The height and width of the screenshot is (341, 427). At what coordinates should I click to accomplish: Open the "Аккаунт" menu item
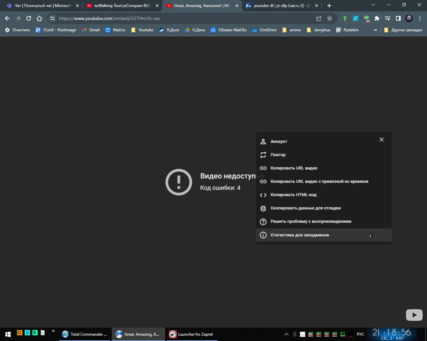tap(279, 142)
